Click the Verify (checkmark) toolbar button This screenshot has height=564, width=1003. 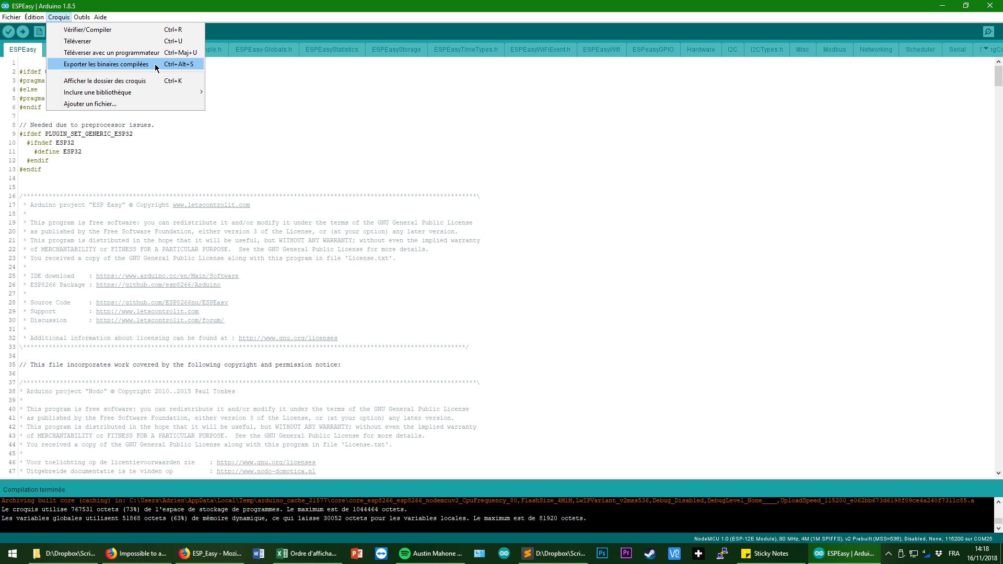pyautogui.click(x=8, y=32)
